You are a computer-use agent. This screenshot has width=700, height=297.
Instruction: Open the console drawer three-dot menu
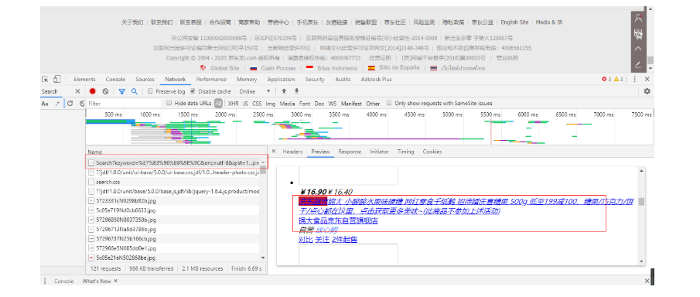pos(45,281)
